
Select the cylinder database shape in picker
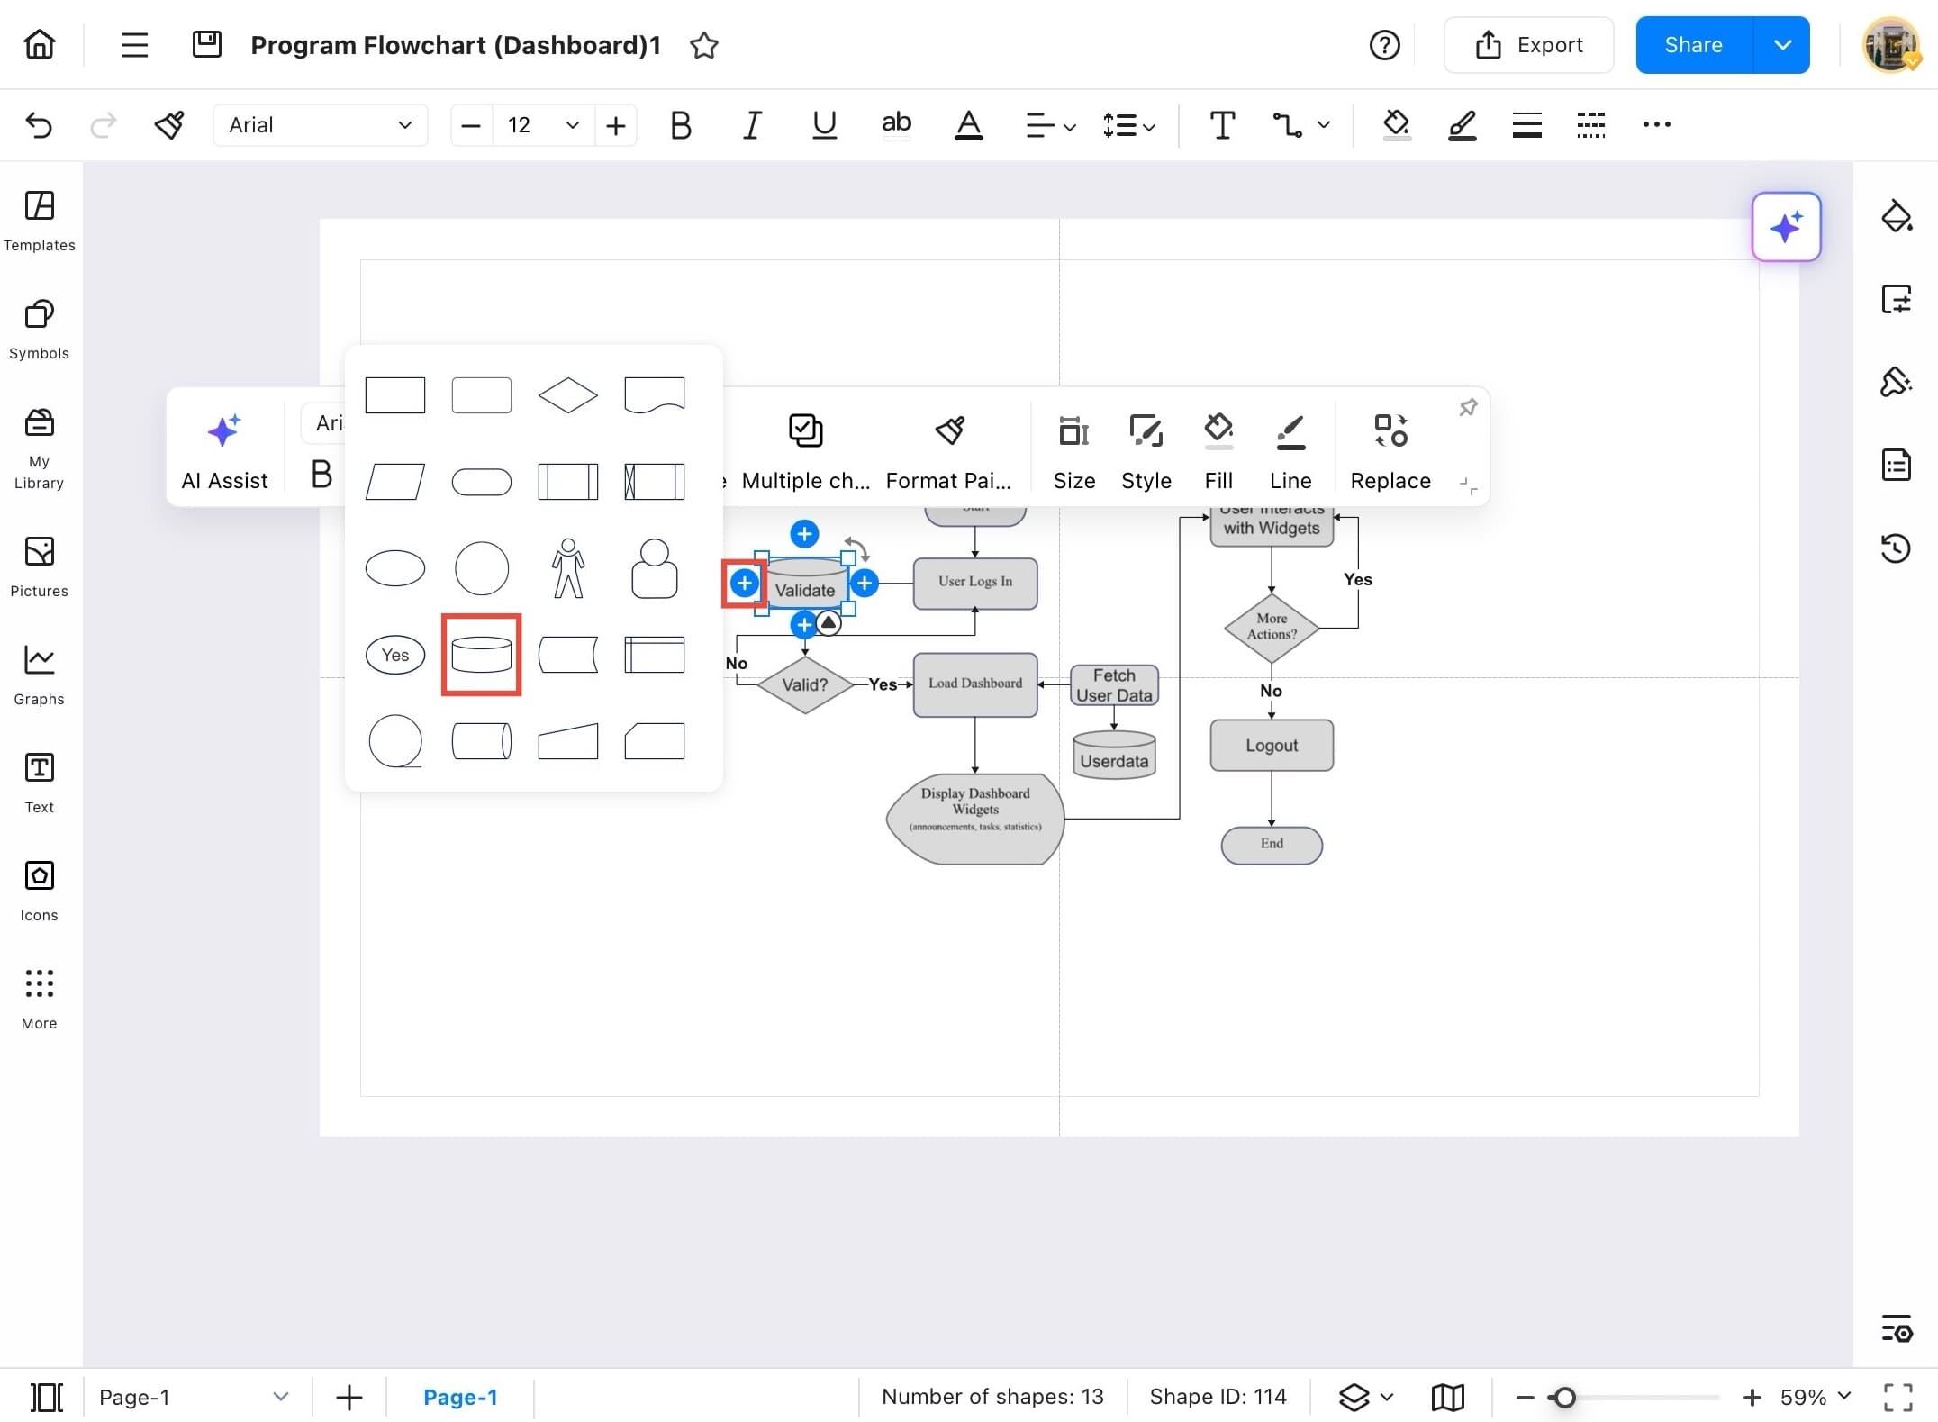481,655
